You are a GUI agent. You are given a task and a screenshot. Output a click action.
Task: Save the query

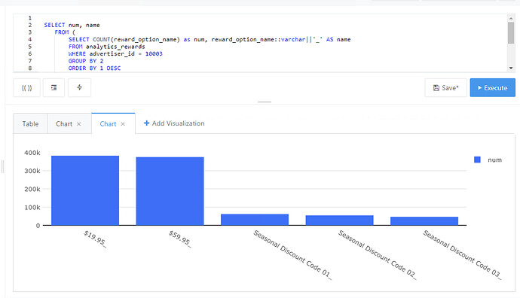click(445, 88)
